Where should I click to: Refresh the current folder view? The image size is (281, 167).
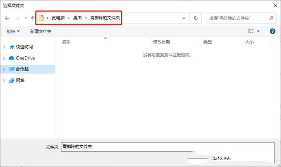point(196,18)
